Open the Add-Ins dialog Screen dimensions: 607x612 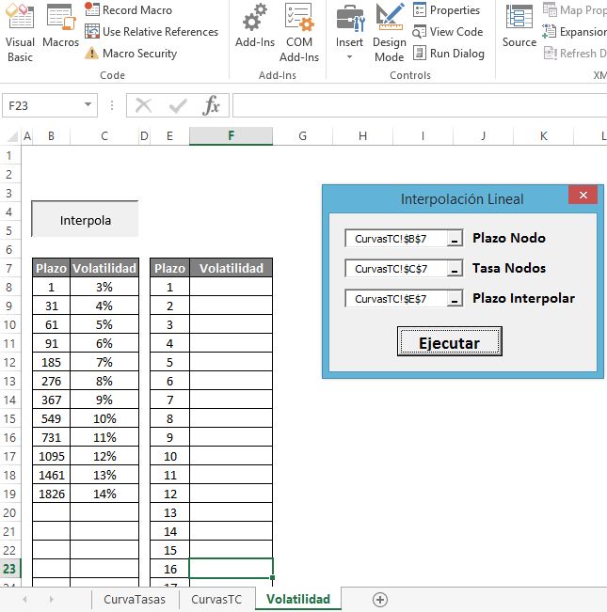point(255,26)
